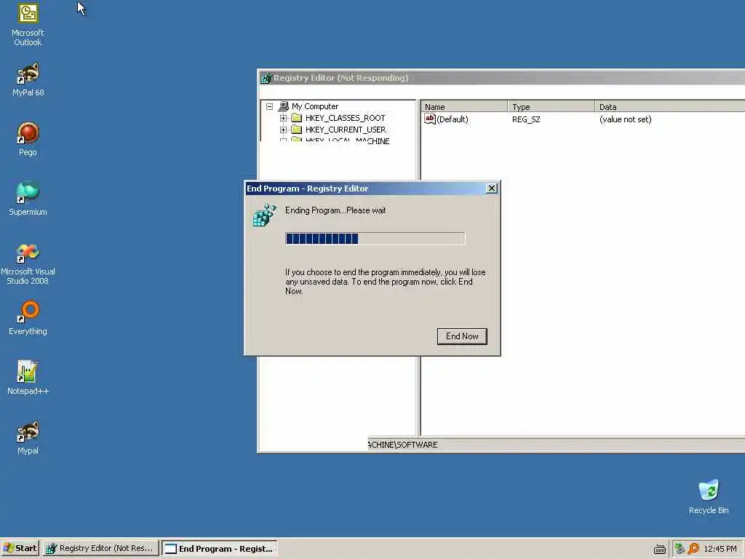Collapse the My Computer tree node
This screenshot has height=559, width=745.
click(269, 106)
